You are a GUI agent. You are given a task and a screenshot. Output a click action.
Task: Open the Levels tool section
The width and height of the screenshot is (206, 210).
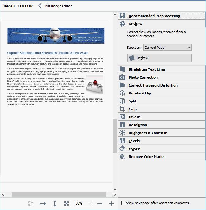162,141
